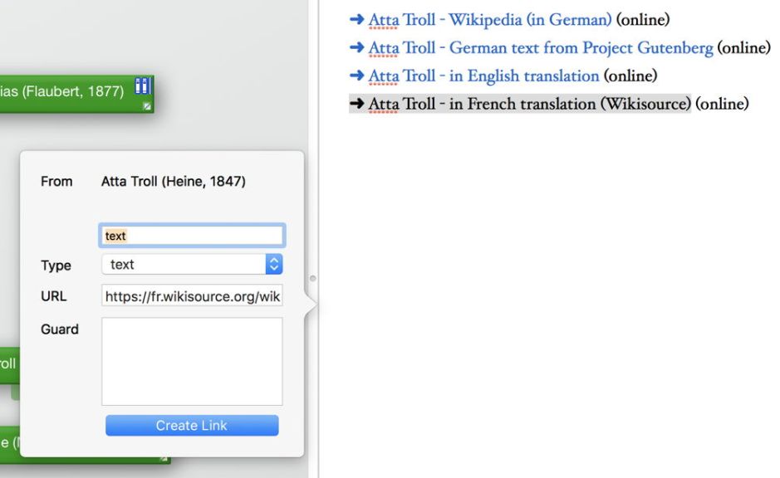
Task: Open the German text from Project Gutenberg link
Action: tap(541, 48)
